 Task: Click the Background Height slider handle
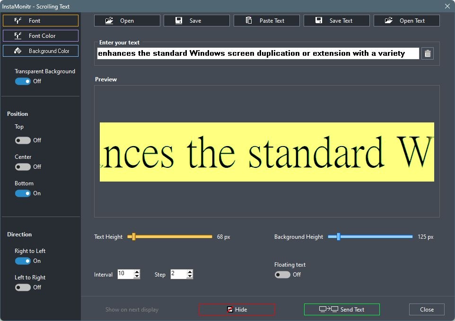338,237
